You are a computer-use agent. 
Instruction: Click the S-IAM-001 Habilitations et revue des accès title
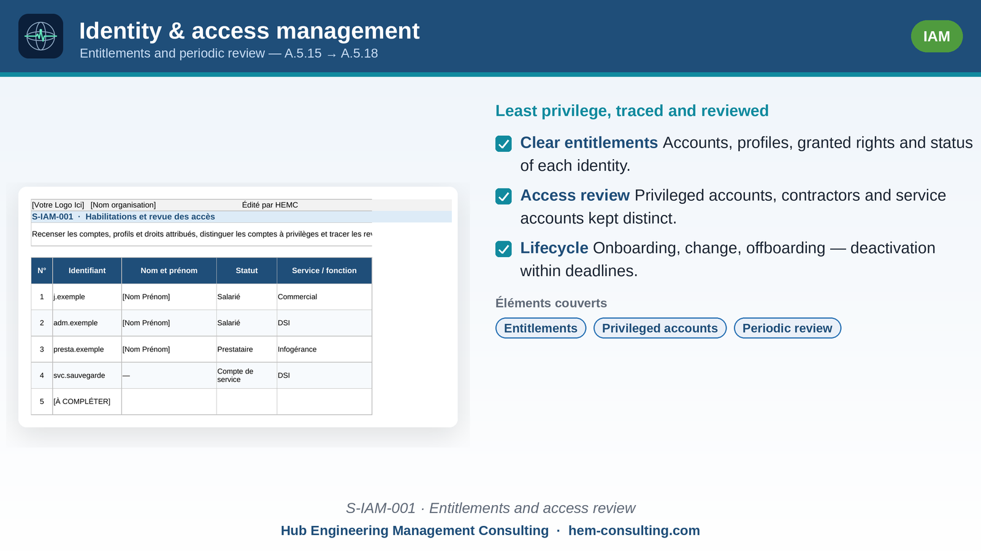click(123, 217)
